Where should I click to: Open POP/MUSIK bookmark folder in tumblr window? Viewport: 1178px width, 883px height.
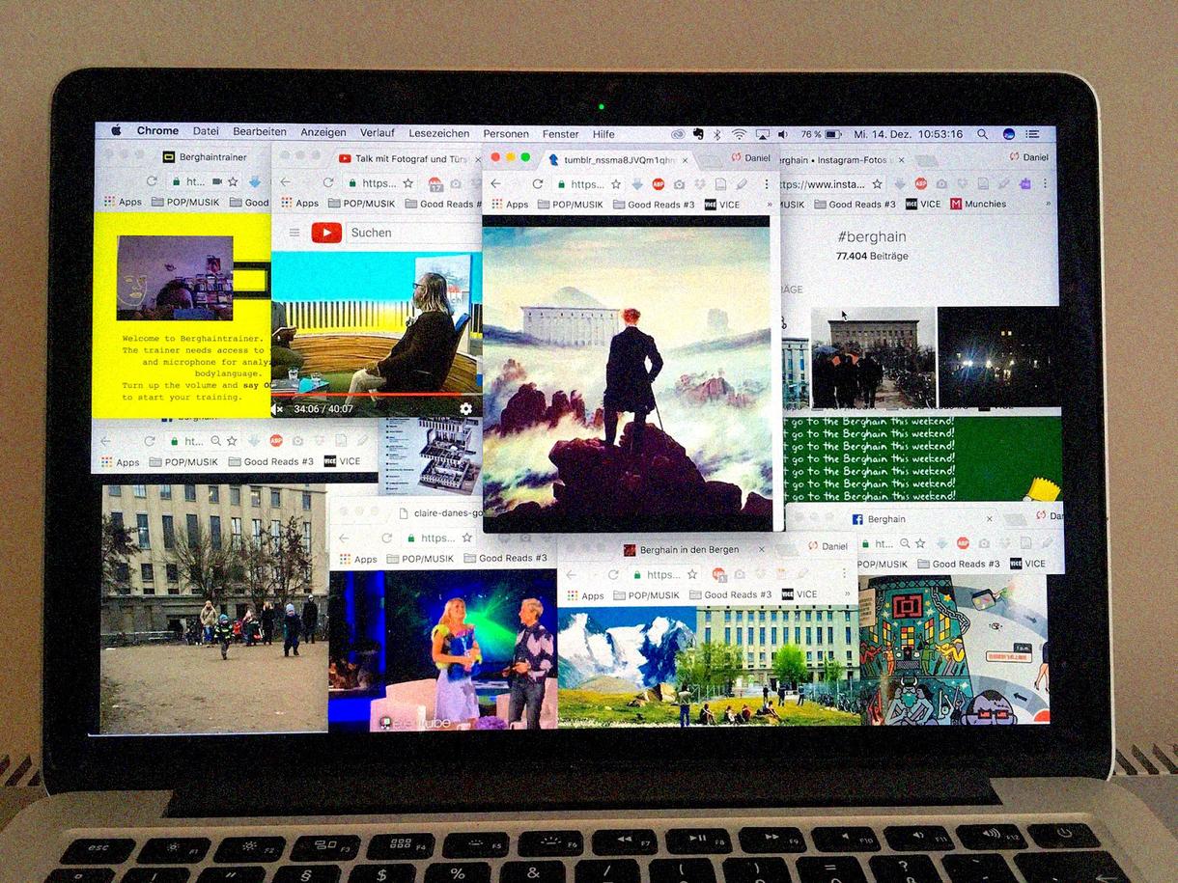pos(569,205)
